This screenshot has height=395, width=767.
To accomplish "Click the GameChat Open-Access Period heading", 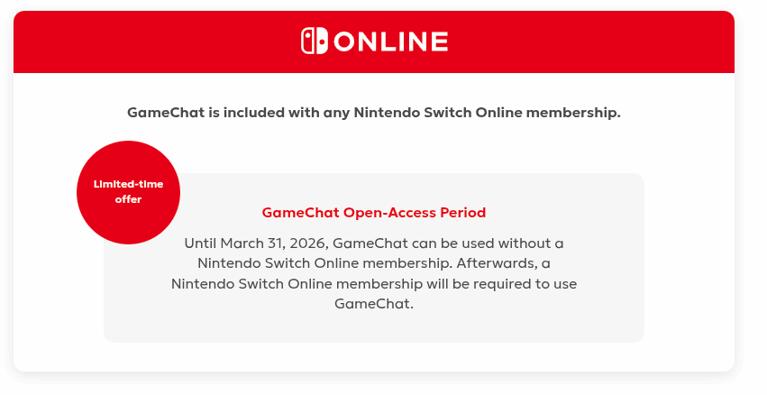I will [x=373, y=213].
